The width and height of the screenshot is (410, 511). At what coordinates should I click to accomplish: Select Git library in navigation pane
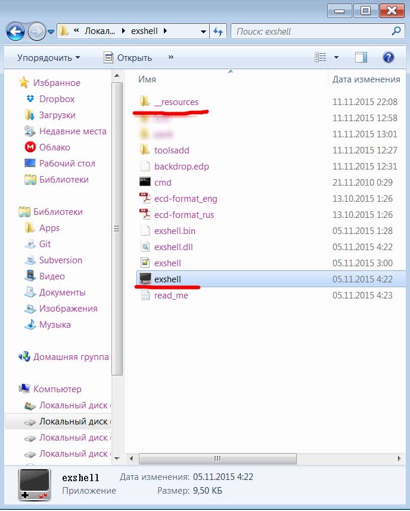click(x=45, y=244)
